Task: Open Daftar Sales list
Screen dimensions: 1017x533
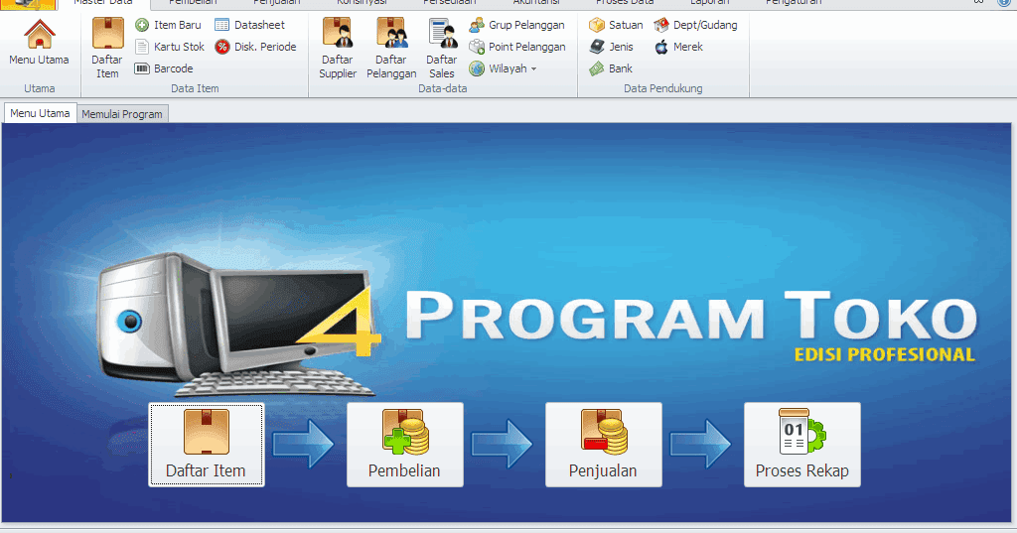Action: click(442, 48)
